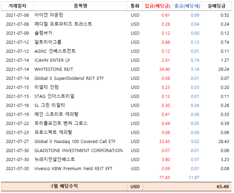The image size is (234, 193).
Task: Click ICAHN ENTER LP tax 0.74
Action: [195, 60]
